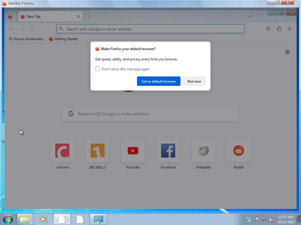This screenshot has width=301, height=225.
Task: Open Save to Pocket icon
Action: tap(268, 29)
